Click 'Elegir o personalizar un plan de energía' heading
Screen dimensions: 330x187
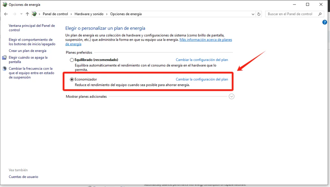point(105,28)
